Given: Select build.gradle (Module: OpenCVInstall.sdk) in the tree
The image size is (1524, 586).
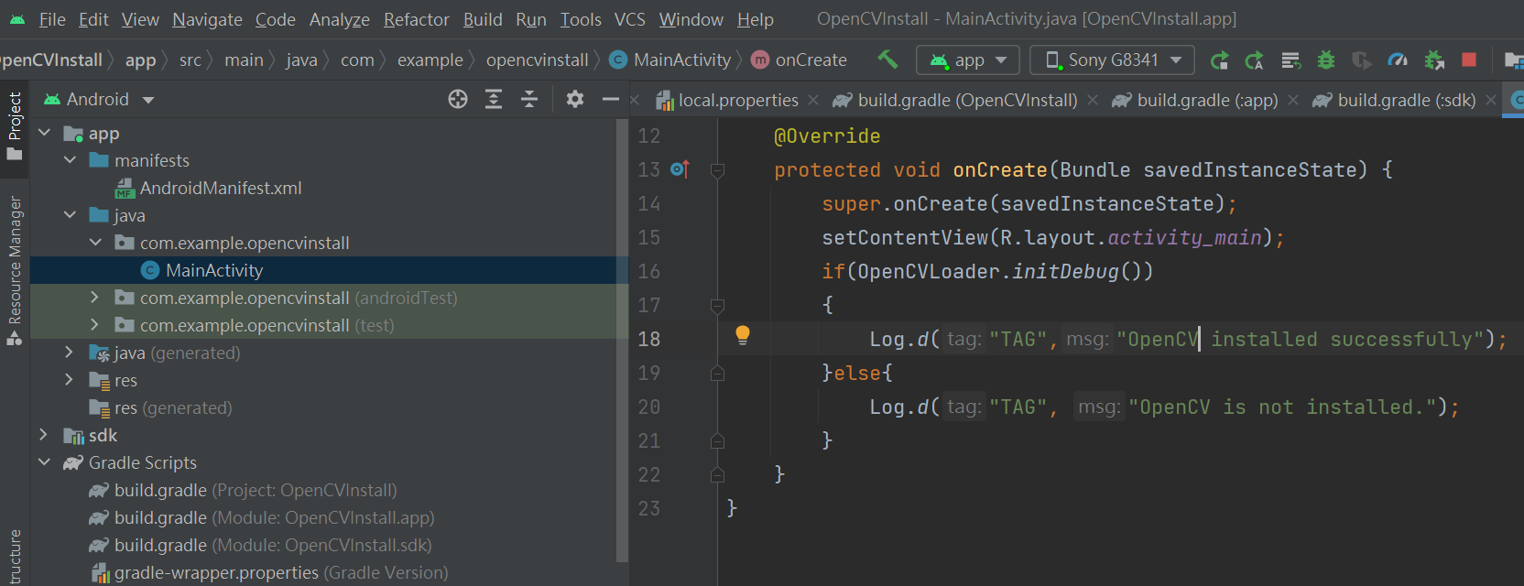Looking at the screenshot, I should 273,545.
